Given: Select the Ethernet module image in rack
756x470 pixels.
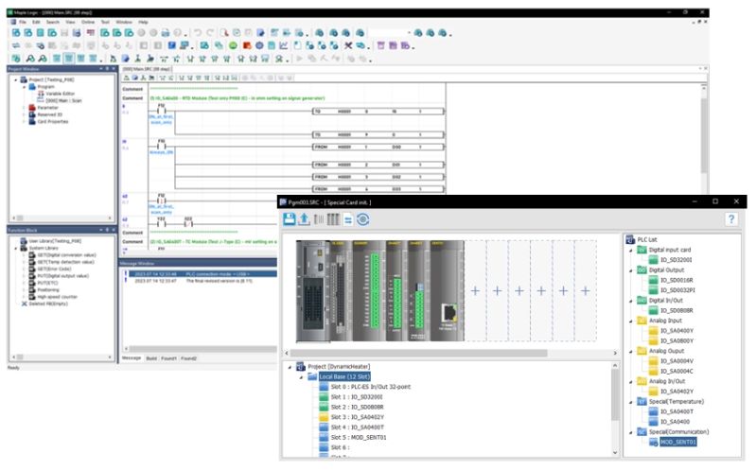Looking at the screenshot, I should coord(447,290).
